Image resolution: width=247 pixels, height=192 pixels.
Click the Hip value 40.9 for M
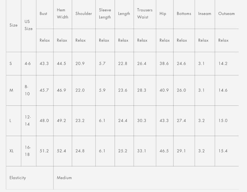(x=164, y=90)
